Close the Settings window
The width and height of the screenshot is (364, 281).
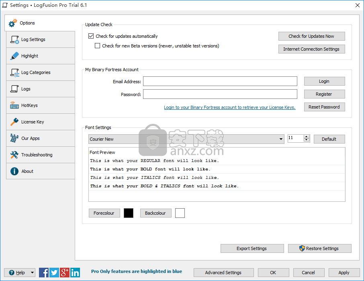pos(358,5)
